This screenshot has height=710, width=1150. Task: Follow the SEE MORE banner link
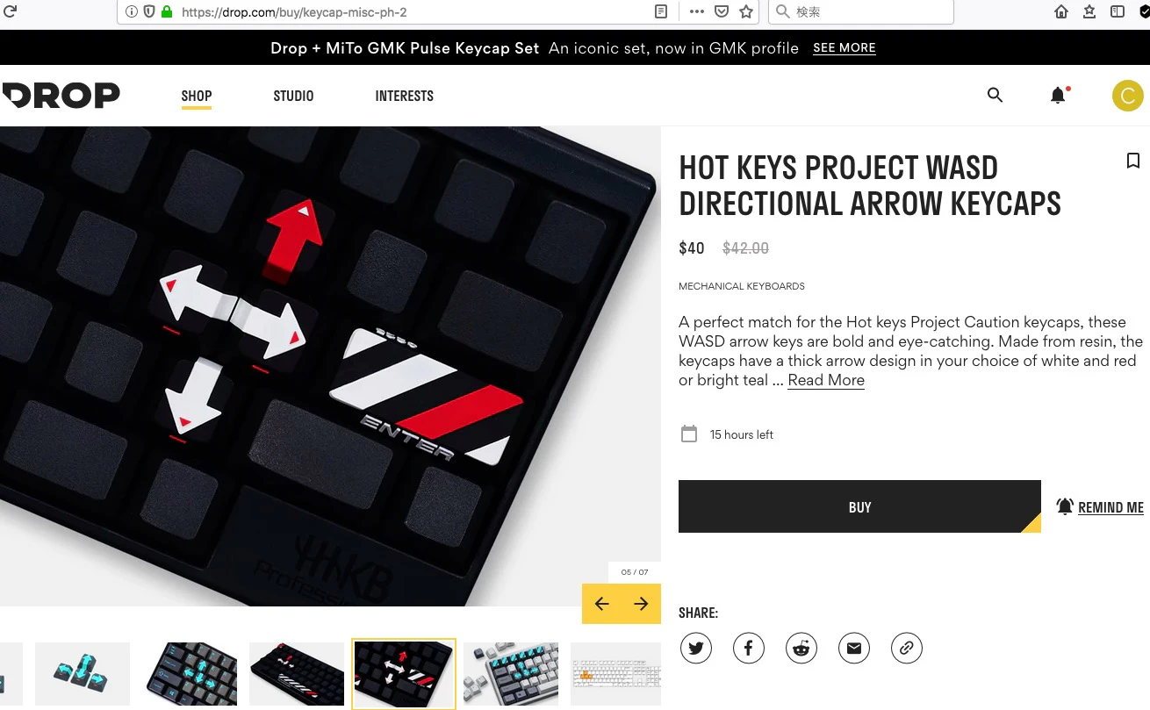(x=845, y=48)
